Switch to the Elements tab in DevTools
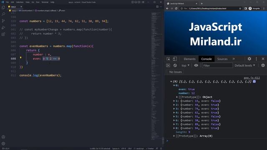Screen dimensions: 267x150 tap(189, 59)
